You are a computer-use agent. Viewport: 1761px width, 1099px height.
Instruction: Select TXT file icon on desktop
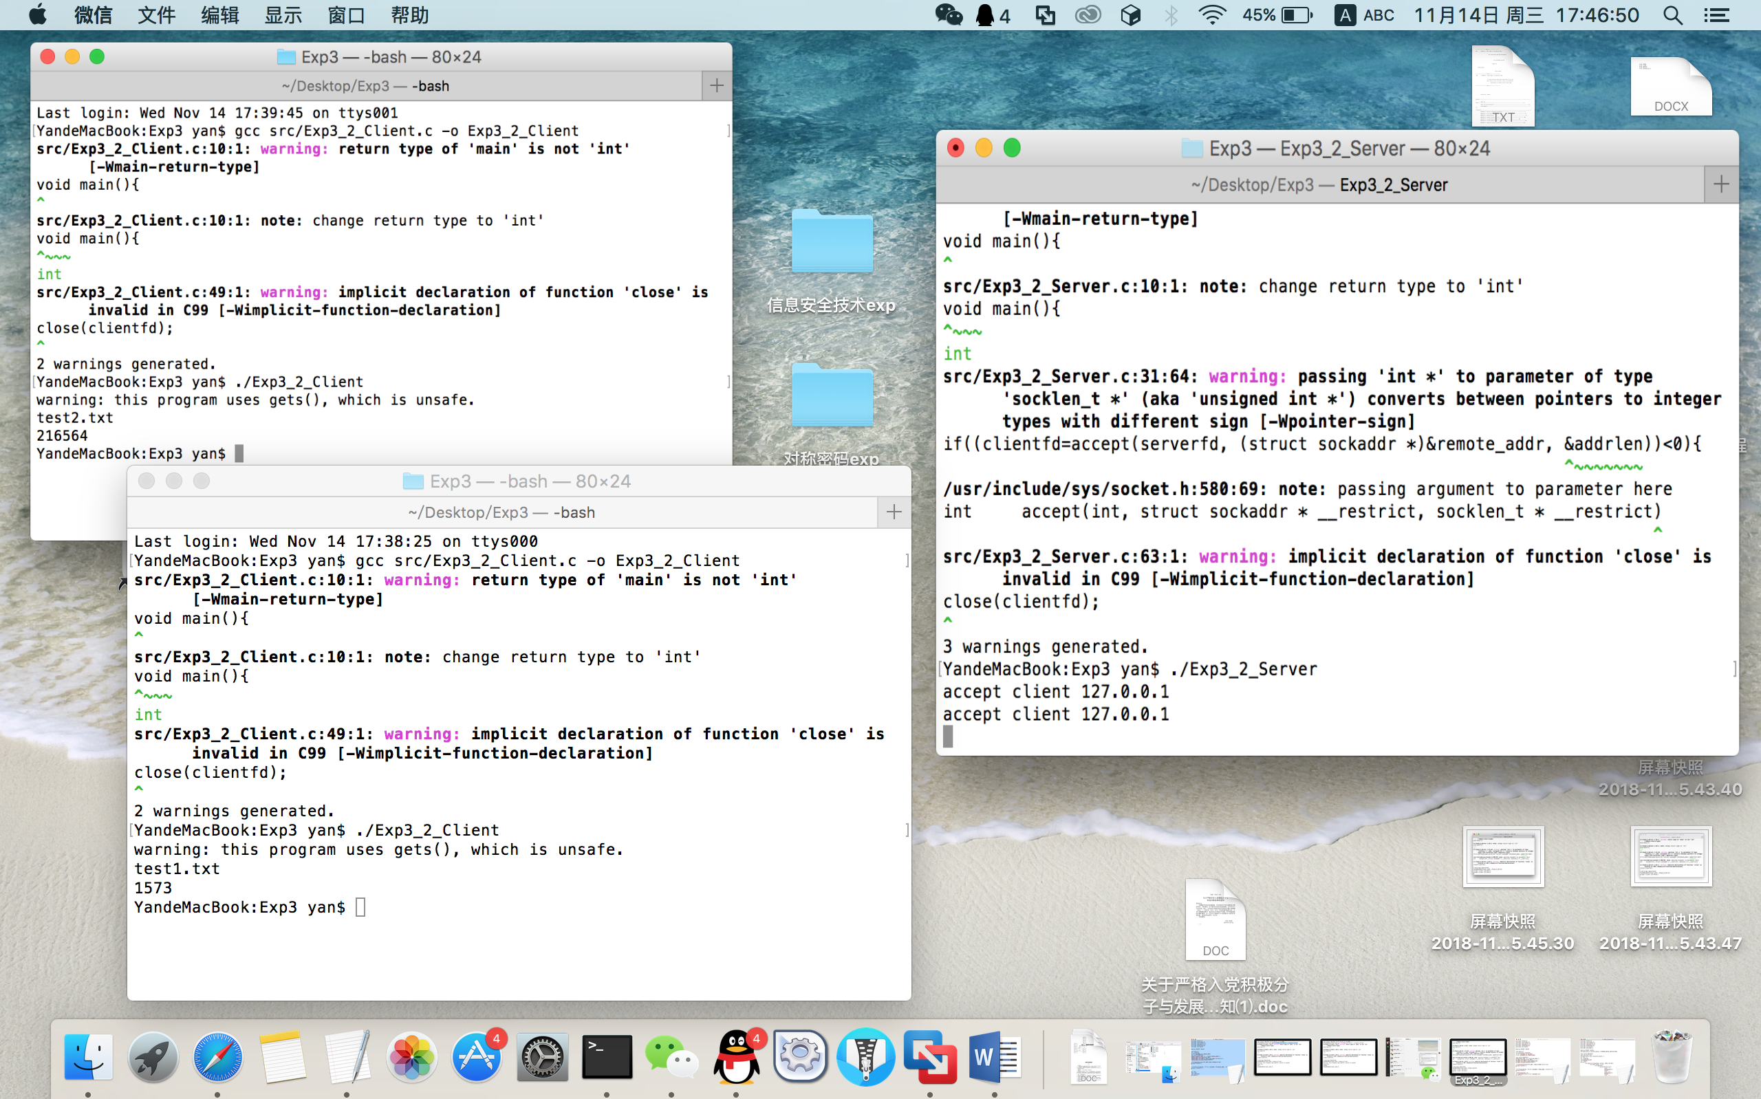[1503, 85]
